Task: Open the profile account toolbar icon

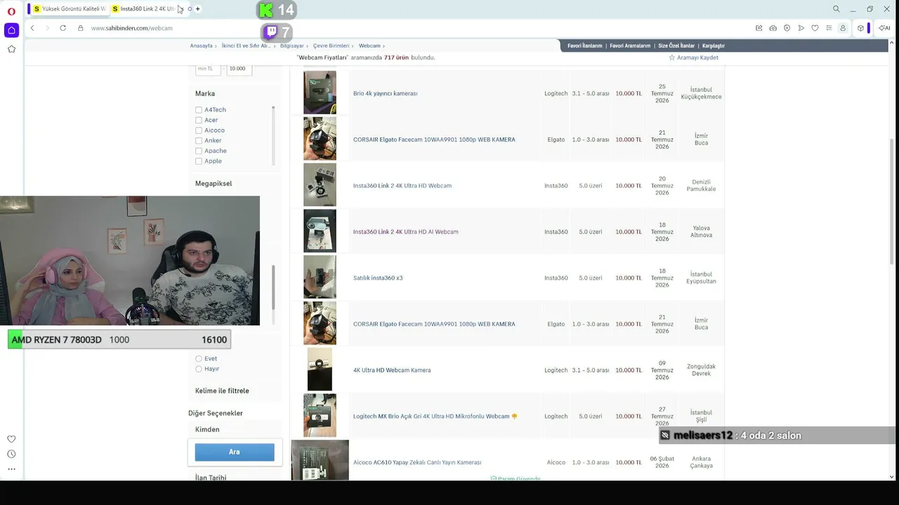Action: (x=843, y=28)
